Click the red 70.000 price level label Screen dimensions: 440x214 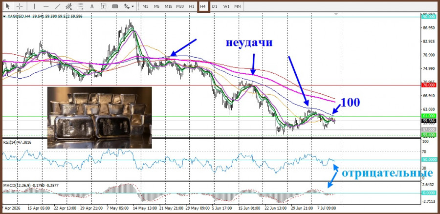(428, 85)
